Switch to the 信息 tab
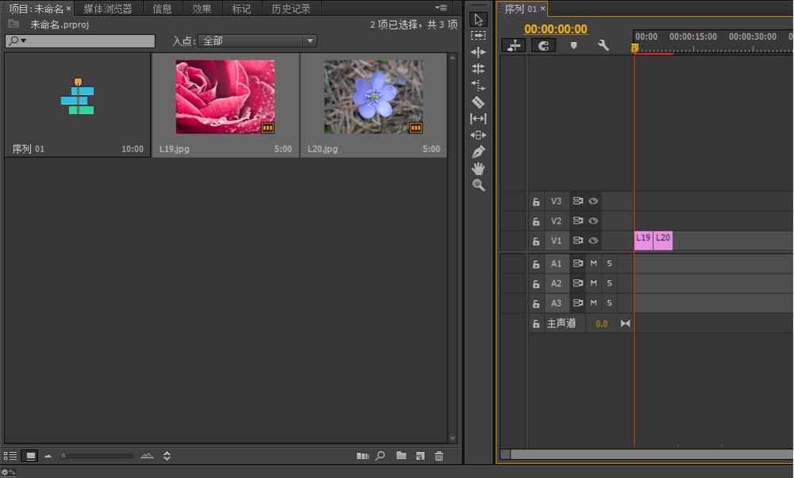 coord(162,9)
